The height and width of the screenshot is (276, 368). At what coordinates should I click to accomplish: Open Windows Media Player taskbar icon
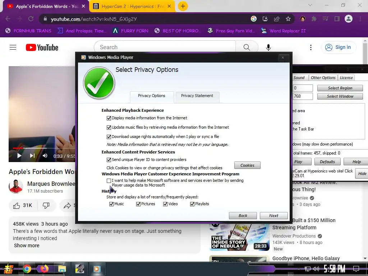tap(97, 269)
